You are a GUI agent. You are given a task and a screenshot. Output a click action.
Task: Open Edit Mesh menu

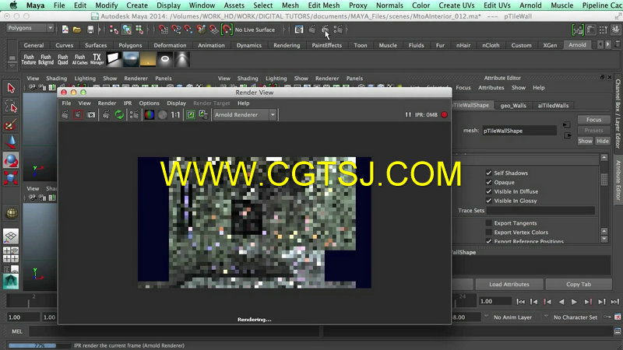point(324,5)
